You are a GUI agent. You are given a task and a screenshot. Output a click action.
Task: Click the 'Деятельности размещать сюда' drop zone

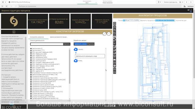click(x=90, y=56)
